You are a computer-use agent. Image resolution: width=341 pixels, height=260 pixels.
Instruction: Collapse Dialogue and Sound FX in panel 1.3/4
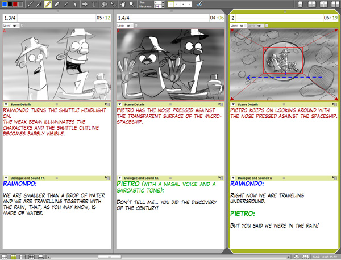6,178
